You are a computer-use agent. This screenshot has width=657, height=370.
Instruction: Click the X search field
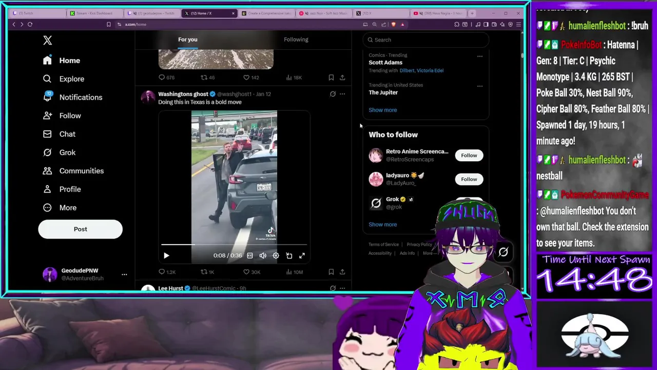(426, 40)
